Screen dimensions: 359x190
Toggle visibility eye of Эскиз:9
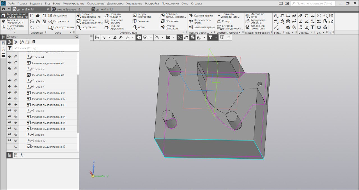(x=10, y=134)
